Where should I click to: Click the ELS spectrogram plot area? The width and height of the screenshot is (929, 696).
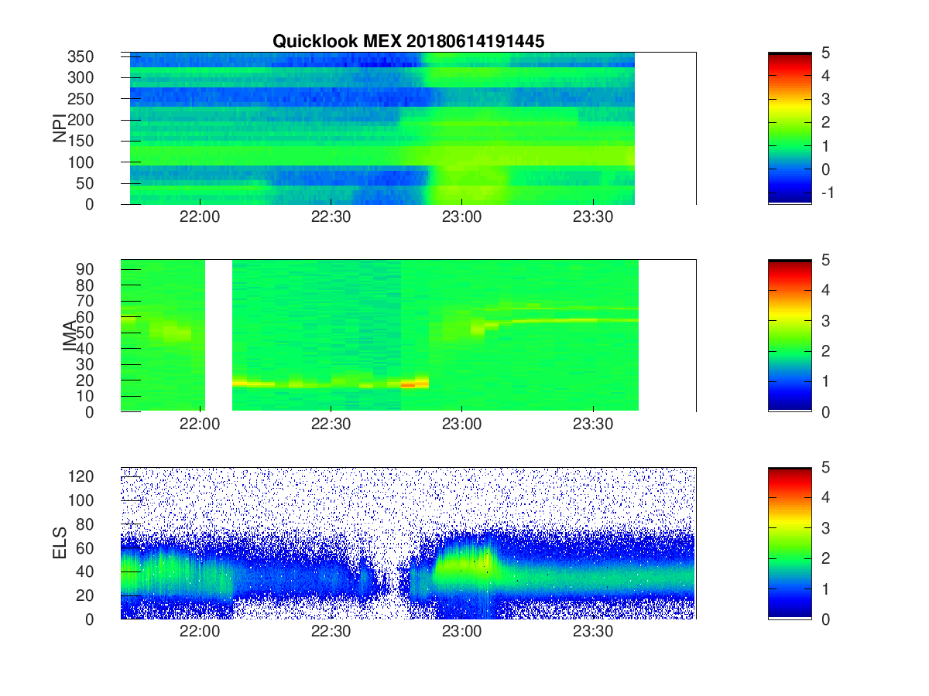click(x=409, y=543)
